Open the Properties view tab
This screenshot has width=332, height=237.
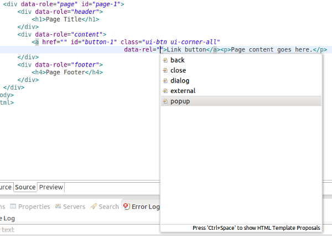tap(30, 207)
